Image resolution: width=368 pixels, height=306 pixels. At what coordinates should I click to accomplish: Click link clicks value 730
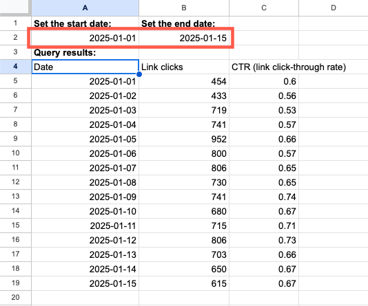[x=184, y=182]
